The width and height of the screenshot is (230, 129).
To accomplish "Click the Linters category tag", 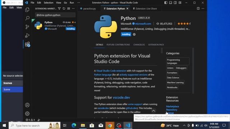I will point(170,68).
